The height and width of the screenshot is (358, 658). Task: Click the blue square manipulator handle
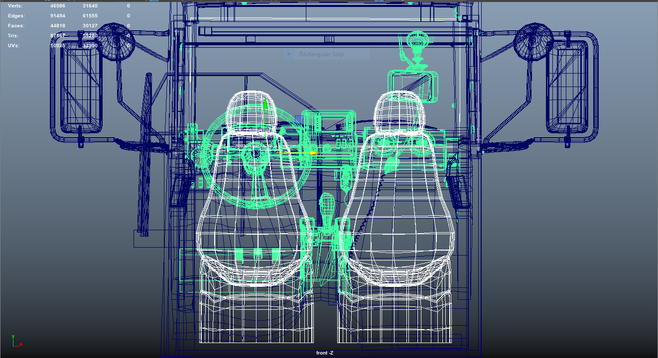(x=298, y=120)
